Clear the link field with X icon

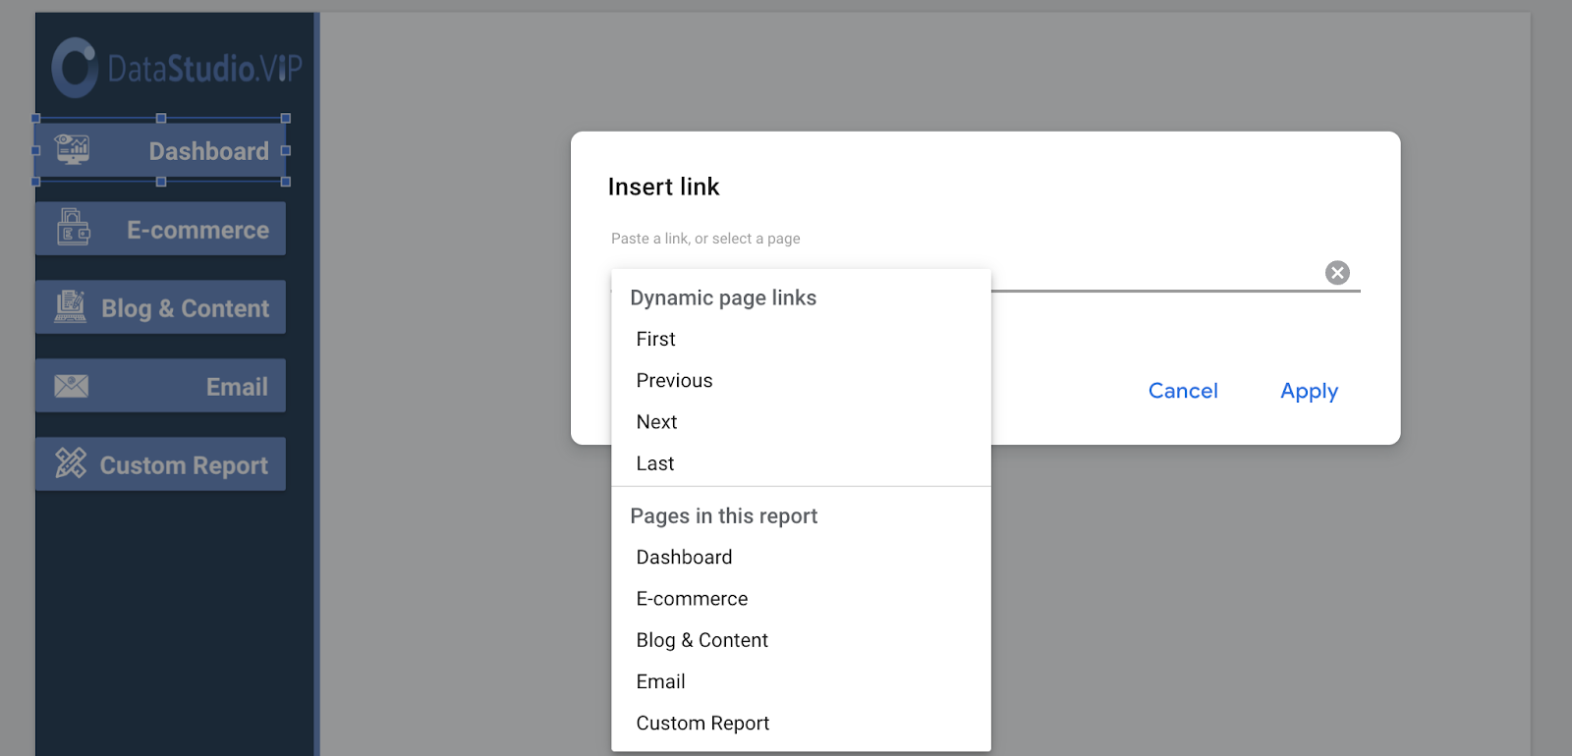click(1337, 273)
